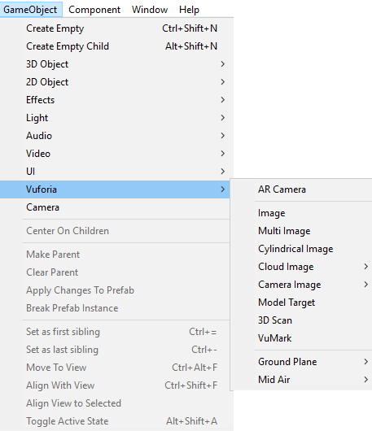
Task: Choose Create Empty Child
Action: click(x=115, y=46)
